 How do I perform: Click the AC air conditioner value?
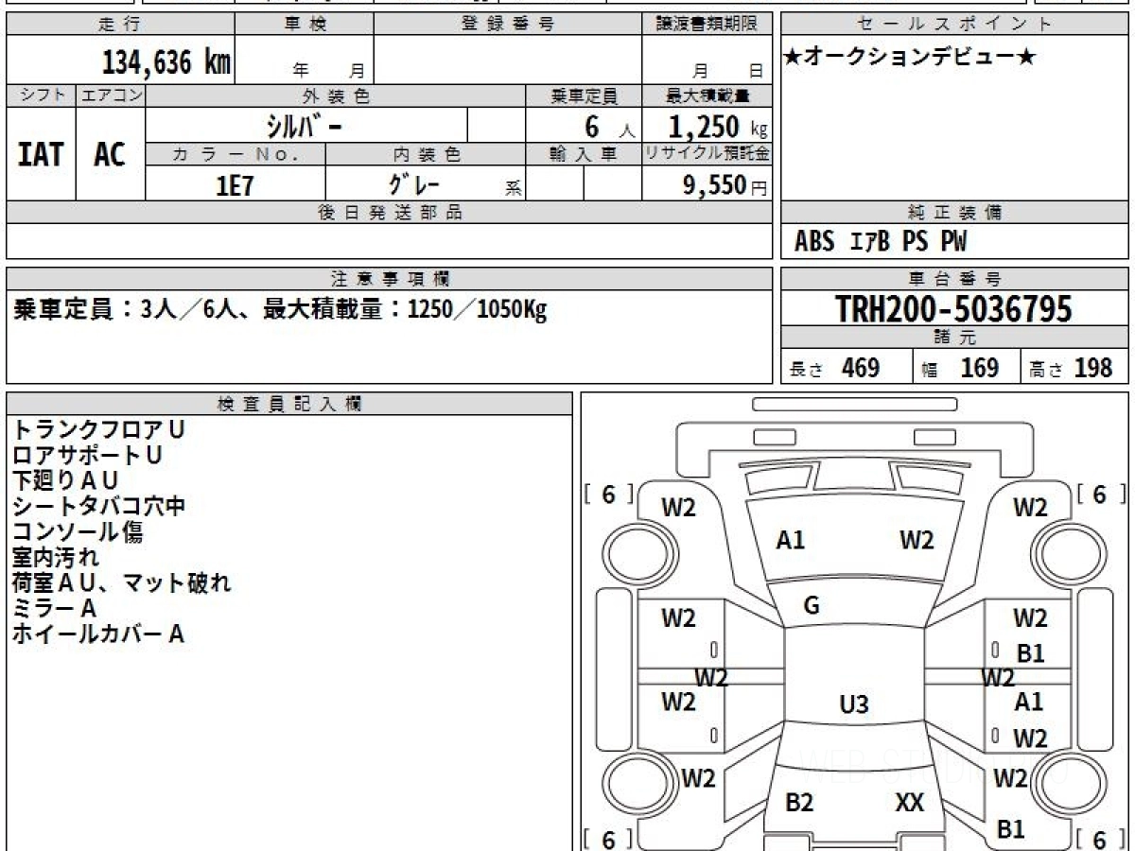tap(110, 154)
